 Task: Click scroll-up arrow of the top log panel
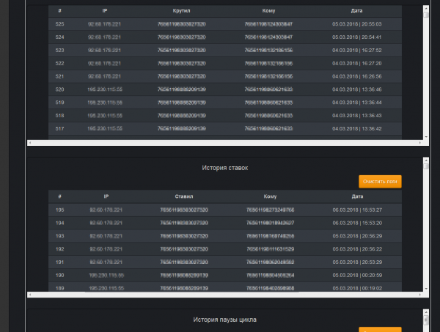coord(425,10)
